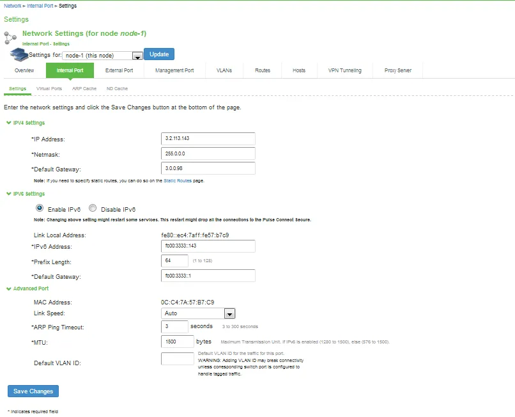Click the MTU input field
Image resolution: width=515 pixels, height=417 pixels.
pos(178,342)
